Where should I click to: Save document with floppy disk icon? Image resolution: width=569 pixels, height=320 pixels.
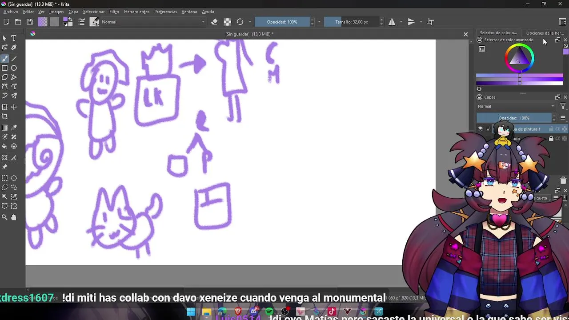coord(30,22)
